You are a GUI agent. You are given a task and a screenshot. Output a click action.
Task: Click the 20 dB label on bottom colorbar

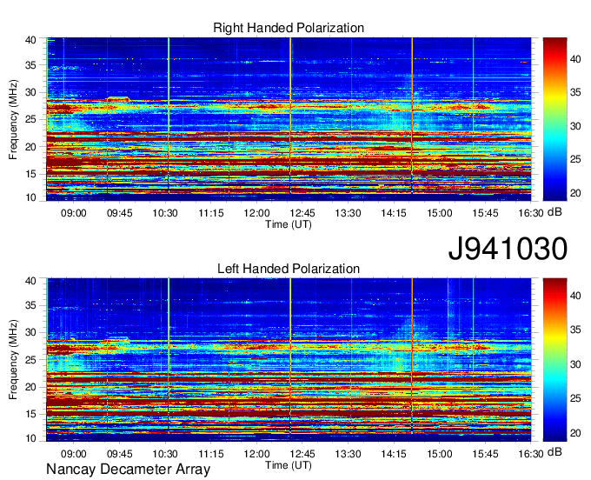pyautogui.click(x=575, y=433)
